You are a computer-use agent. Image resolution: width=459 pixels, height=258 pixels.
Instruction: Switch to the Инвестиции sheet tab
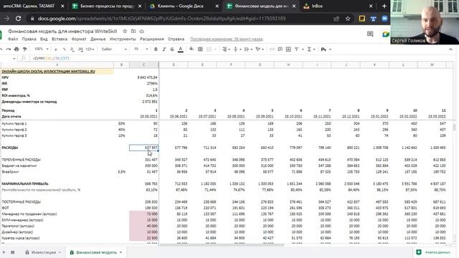[x=43, y=252]
